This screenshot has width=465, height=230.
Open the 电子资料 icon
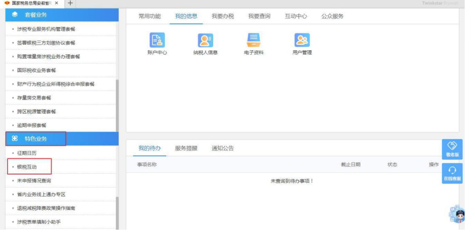[x=254, y=40]
